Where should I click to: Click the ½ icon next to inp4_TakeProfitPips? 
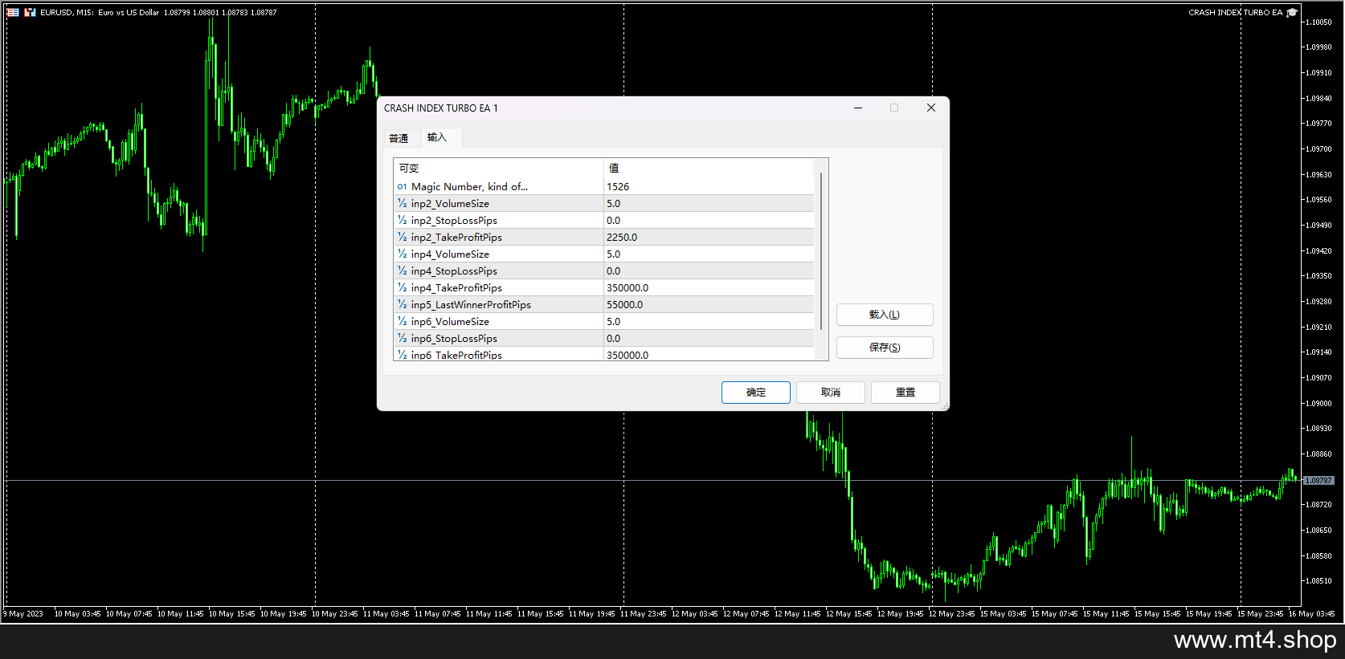click(x=402, y=287)
